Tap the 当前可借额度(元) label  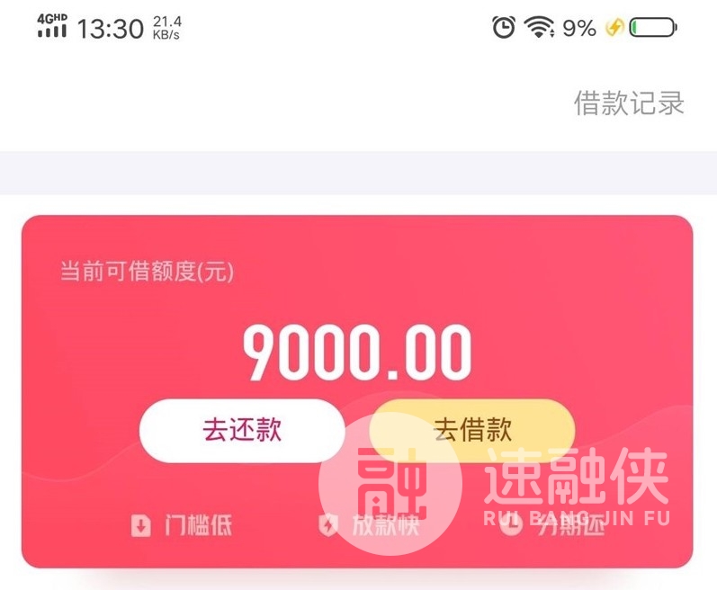pos(147,271)
